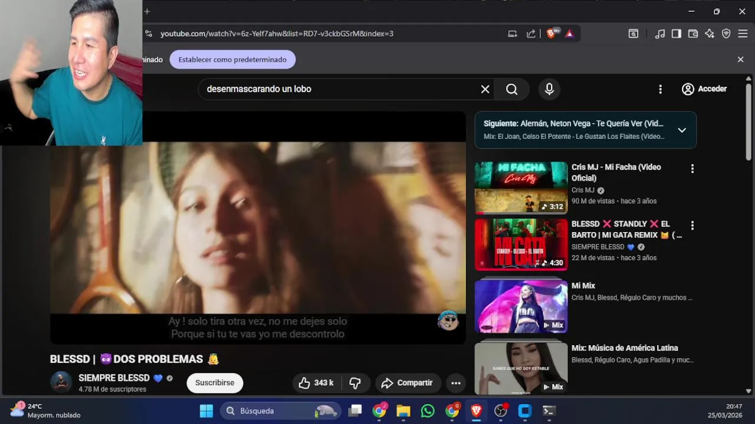This screenshot has width=755, height=424.
Task: Open Brave VPN shield icon
Action: click(726, 34)
